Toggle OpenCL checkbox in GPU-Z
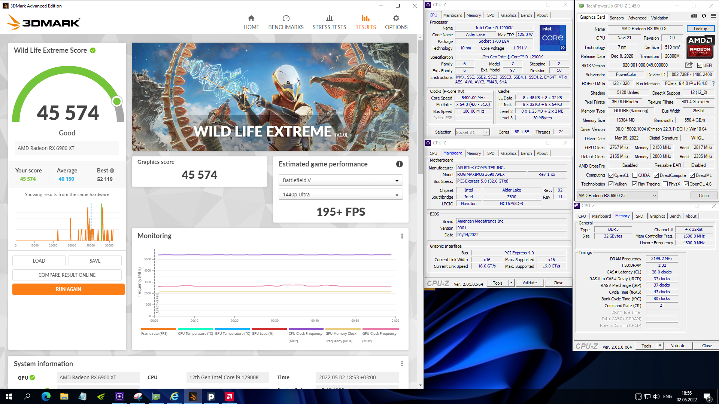719x404 pixels. tap(611, 175)
